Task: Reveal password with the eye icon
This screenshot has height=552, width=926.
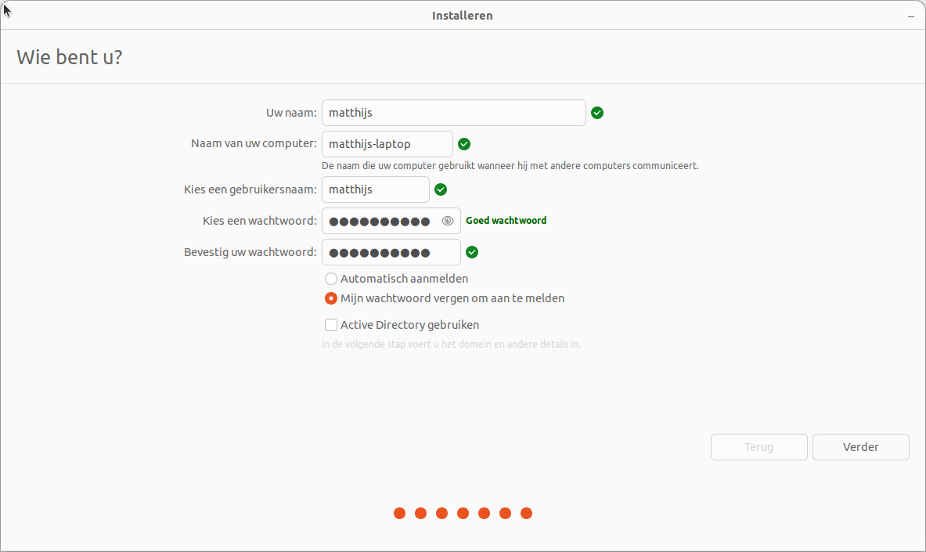Action: (x=448, y=221)
